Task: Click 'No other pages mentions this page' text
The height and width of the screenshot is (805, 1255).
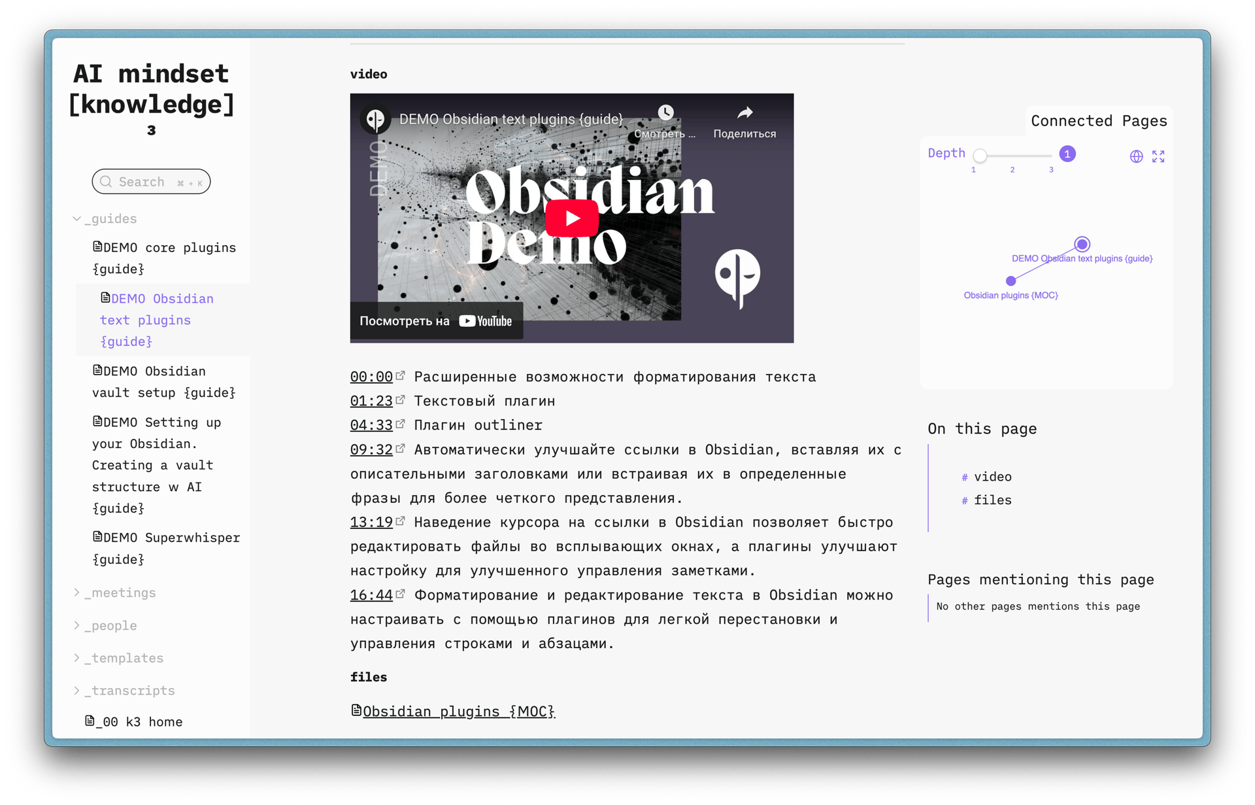Action: 1038,607
